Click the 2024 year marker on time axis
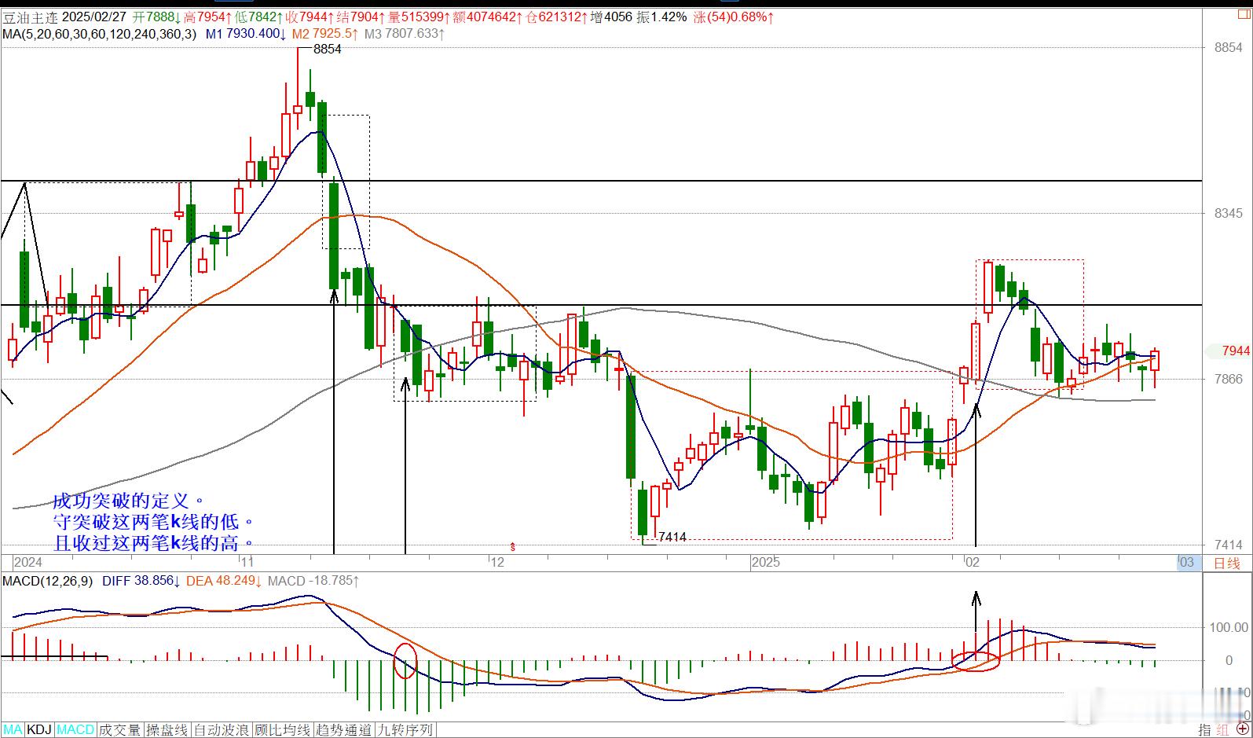This screenshot has width=1253, height=738. (28, 562)
